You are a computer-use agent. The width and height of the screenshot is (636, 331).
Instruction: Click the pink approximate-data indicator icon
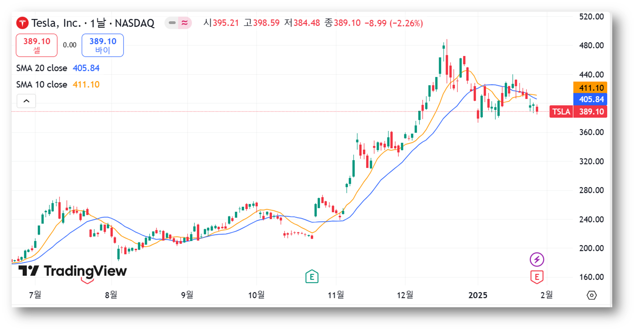point(185,23)
